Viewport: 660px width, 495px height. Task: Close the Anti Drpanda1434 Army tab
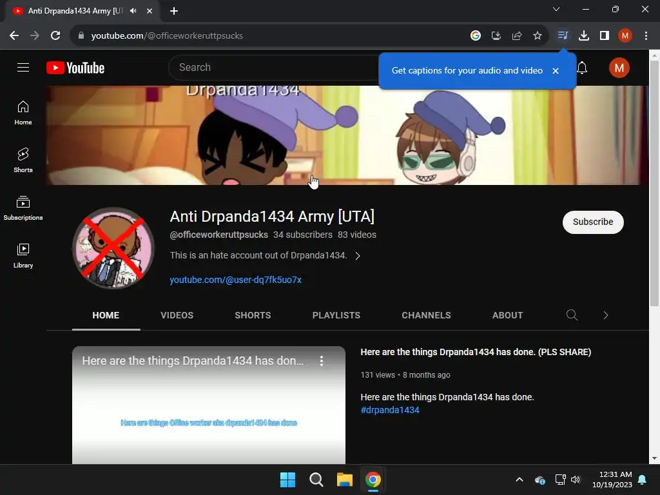(x=150, y=11)
